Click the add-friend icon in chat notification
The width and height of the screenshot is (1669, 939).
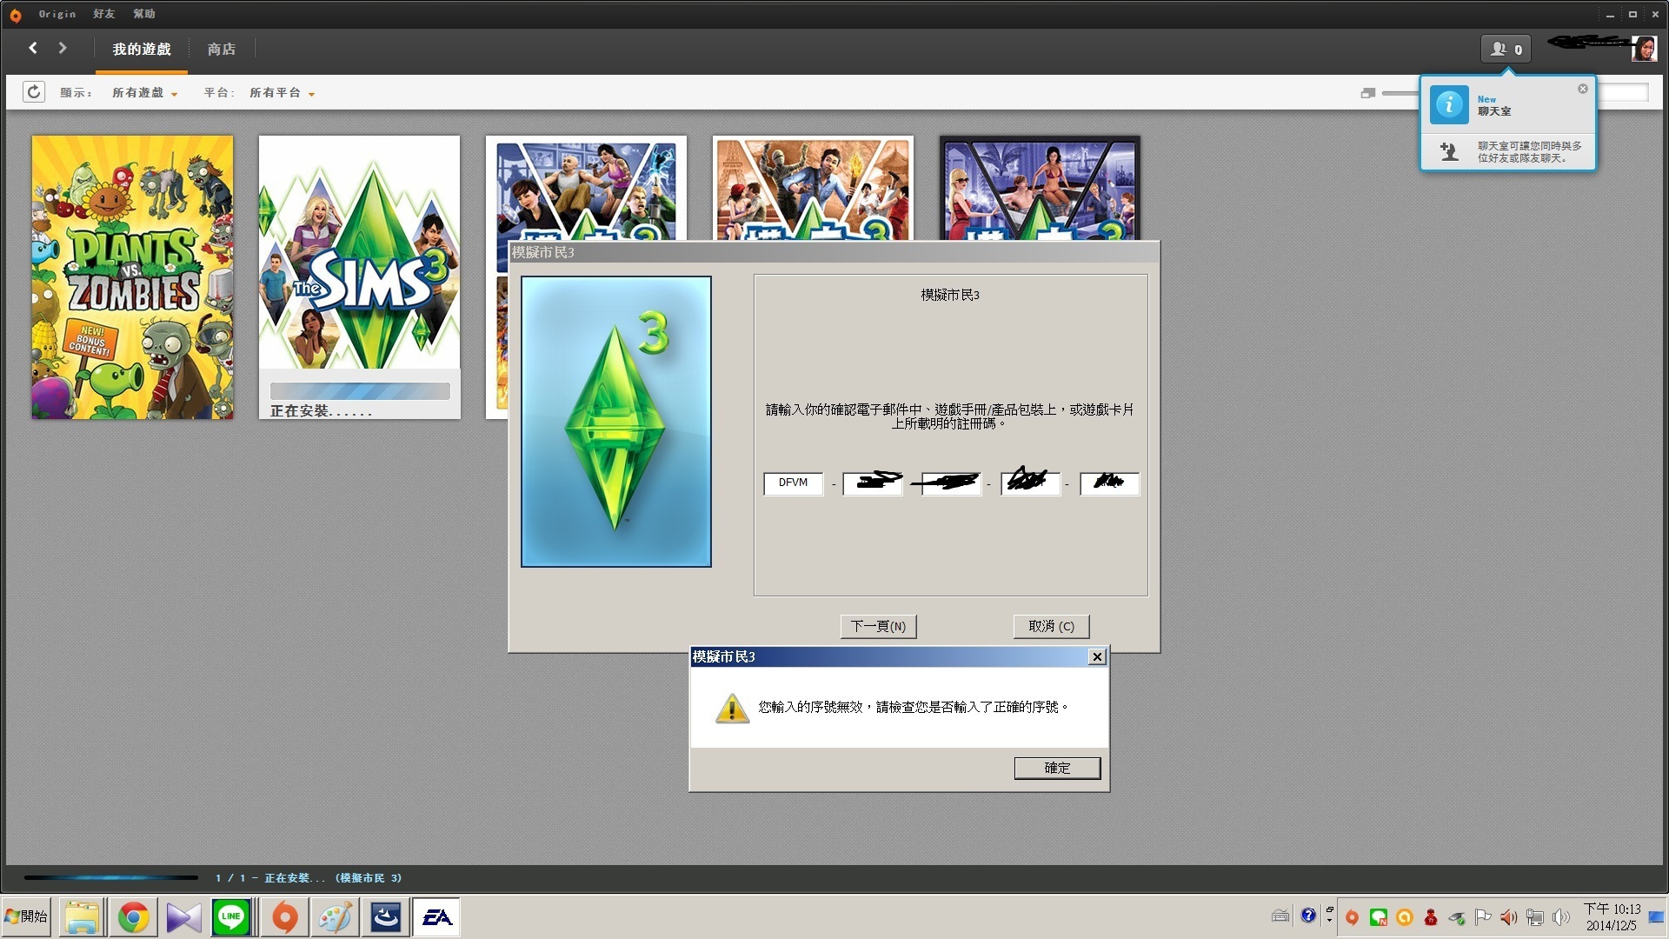[x=1448, y=151]
